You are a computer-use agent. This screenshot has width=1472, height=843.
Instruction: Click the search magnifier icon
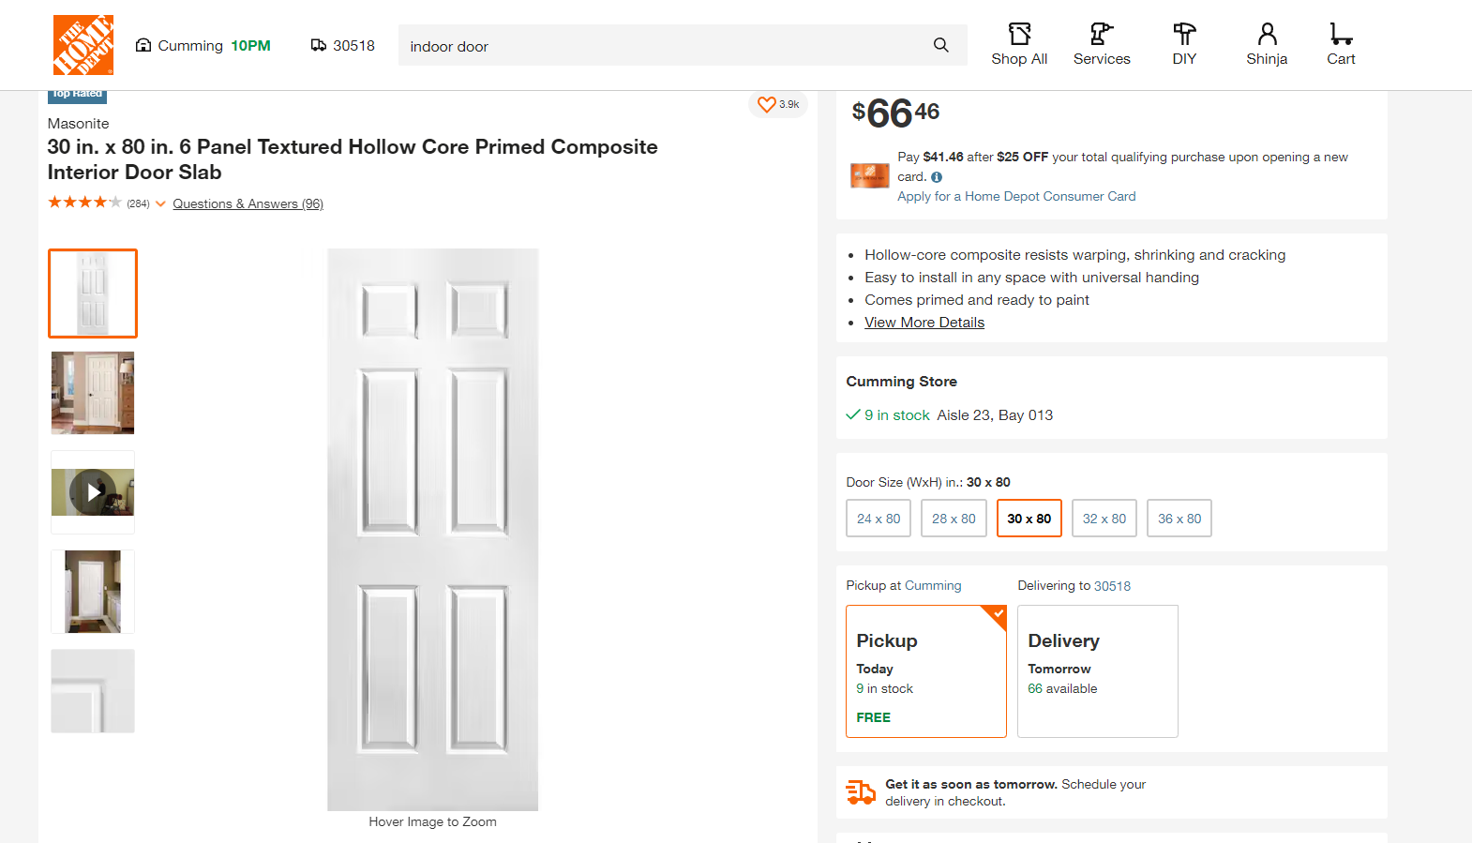pos(940,45)
